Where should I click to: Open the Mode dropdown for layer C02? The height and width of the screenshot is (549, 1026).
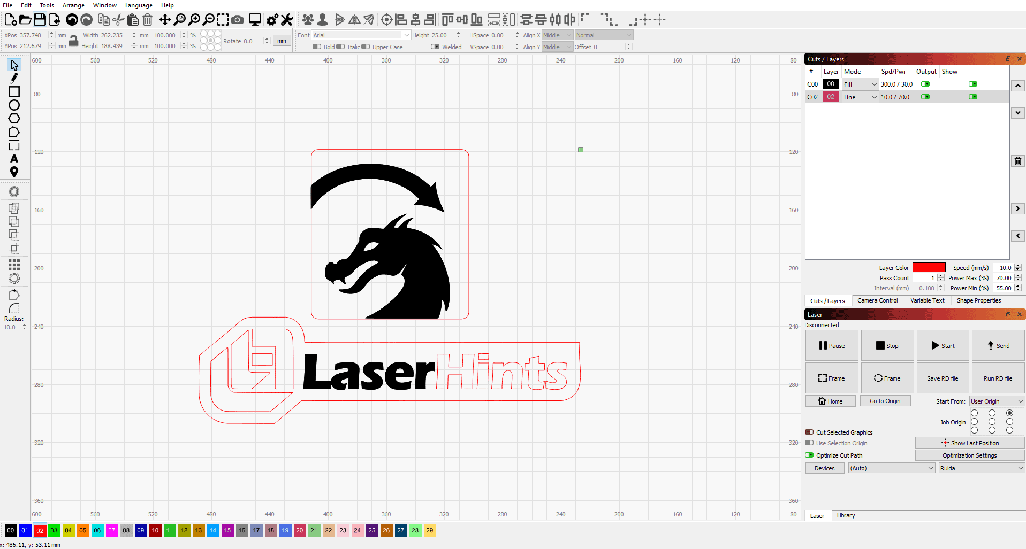coord(860,97)
